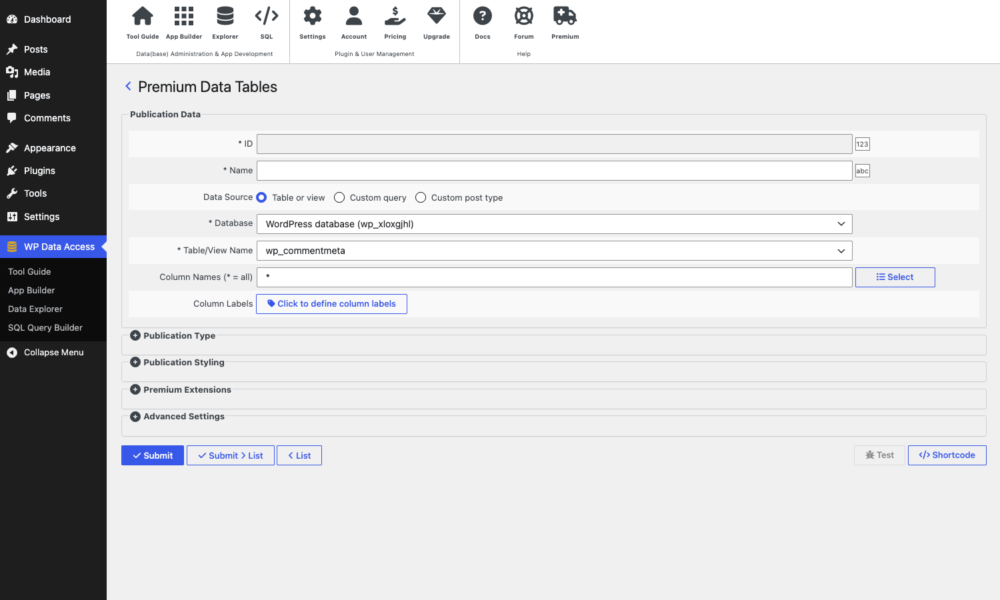Open Tool Guide submenu link
Image resolution: width=1000 pixels, height=600 pixels.
29,271
